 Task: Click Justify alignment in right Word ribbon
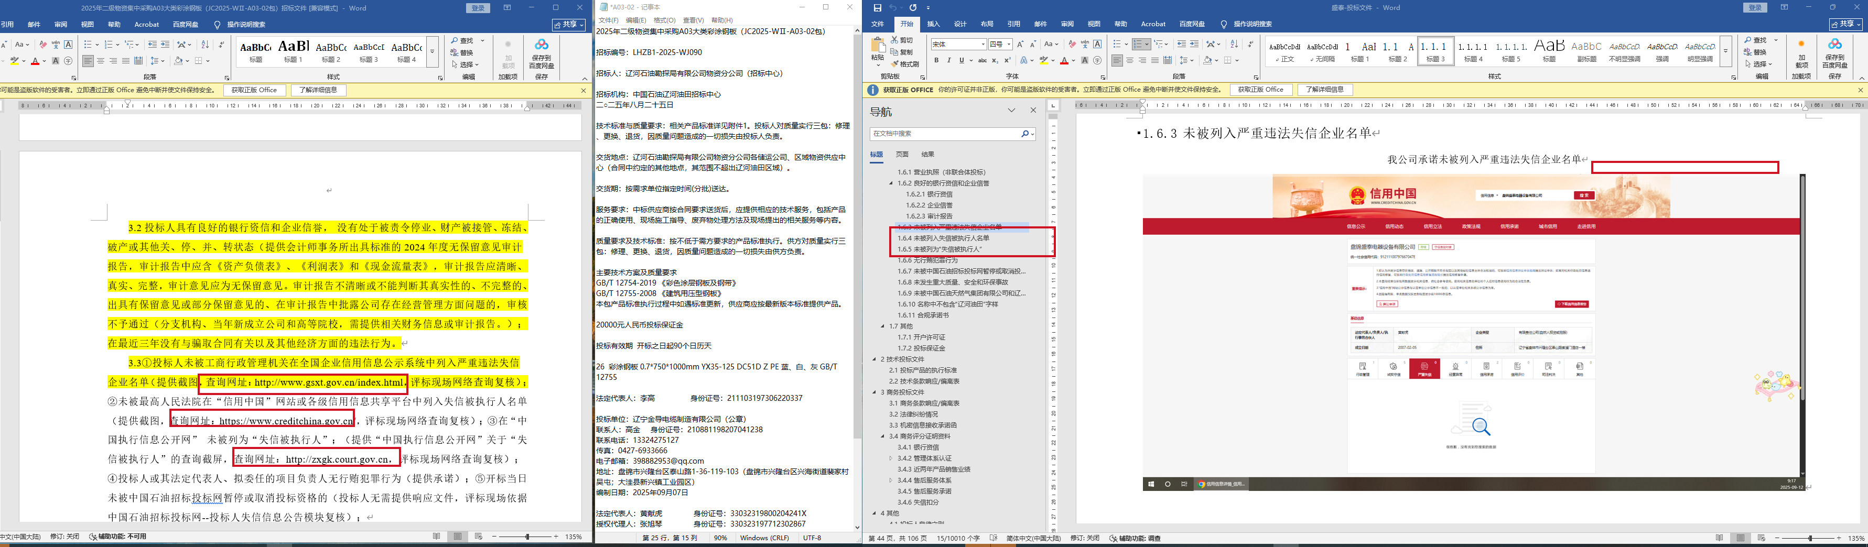(1154, 60)
